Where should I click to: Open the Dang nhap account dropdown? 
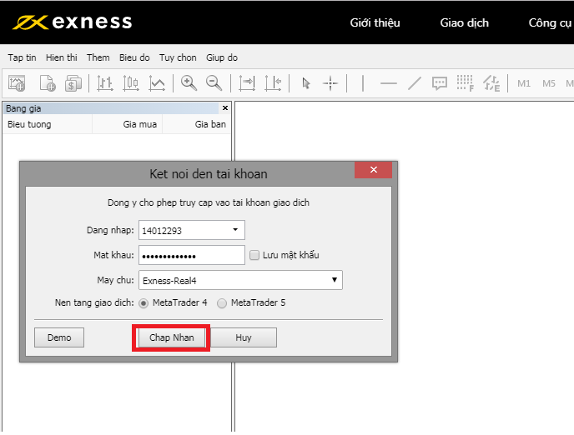pos(234,230)
